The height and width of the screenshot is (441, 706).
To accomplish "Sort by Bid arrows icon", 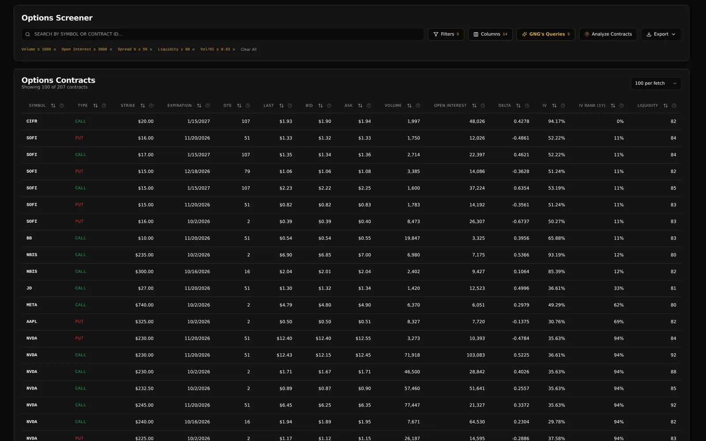I will 320,106.
